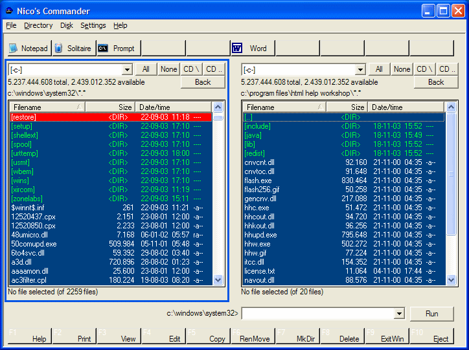Launch Solitaire from the toolbar
Viewport: 469px width, 350px height.
pyautogui.click(x=74, y=48)
